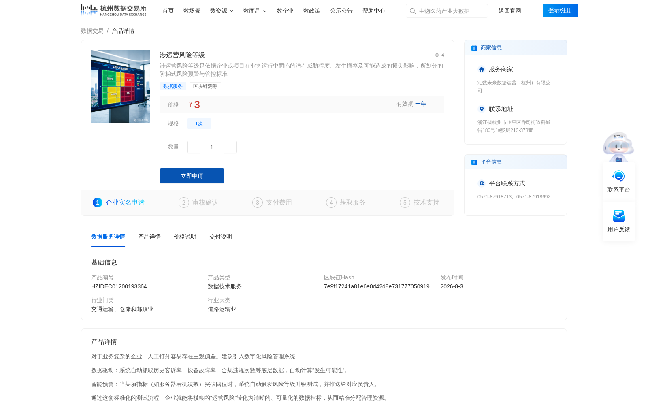Click the price value 3
The image size is (648, 405).
click(197, 105)
